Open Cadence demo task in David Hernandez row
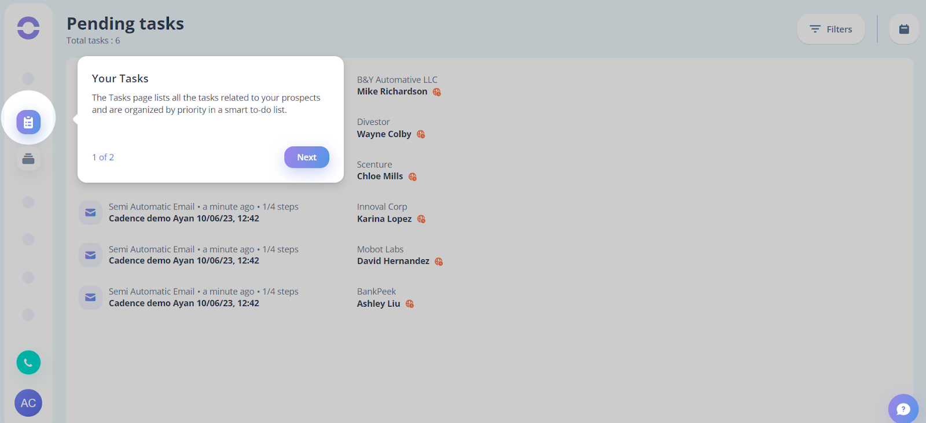Screen dimensions: 926x423 coord(184,261)
